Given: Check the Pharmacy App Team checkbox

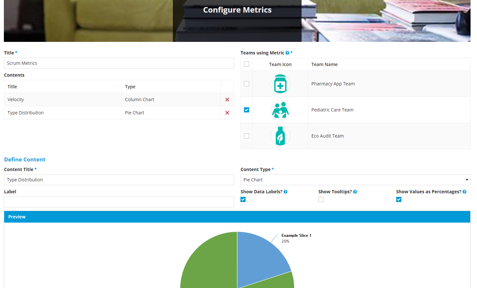Looking at the screenshot, I should coord(247,84).
